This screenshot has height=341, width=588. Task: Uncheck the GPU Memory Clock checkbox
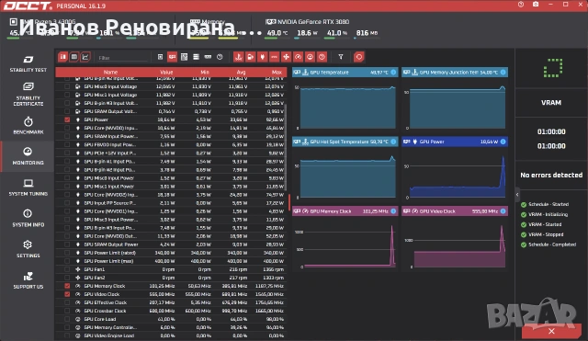click(x=67, y=286)
